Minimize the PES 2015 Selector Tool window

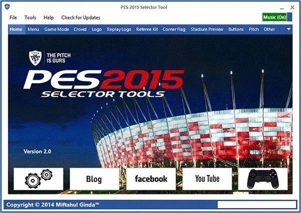click(x=282, y=8)
